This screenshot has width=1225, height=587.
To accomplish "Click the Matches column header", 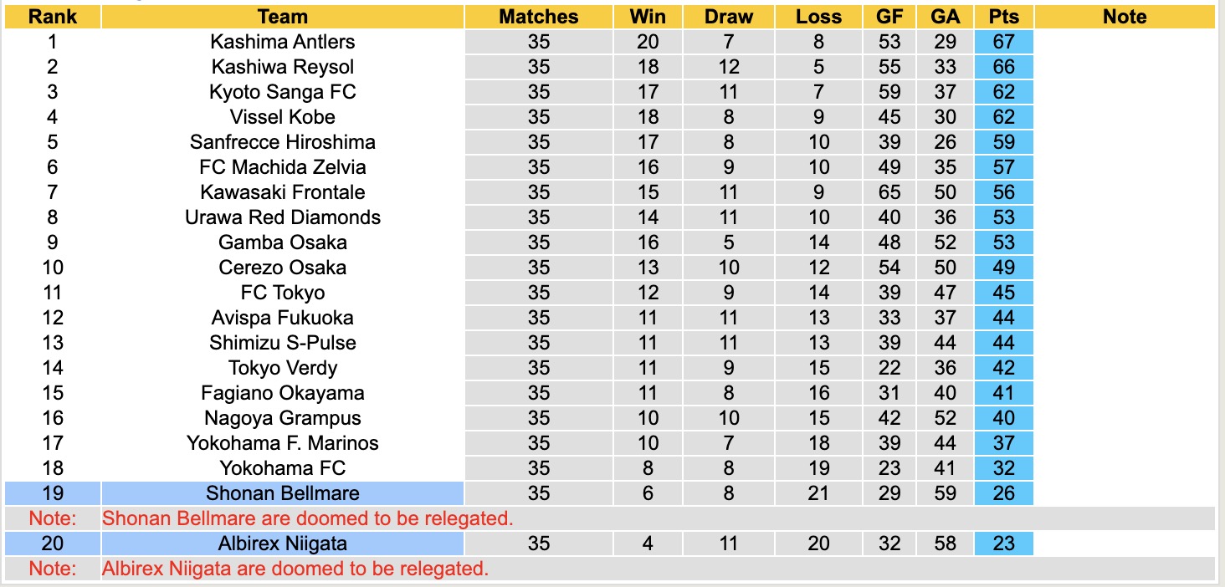I will (x=539, y=17).
